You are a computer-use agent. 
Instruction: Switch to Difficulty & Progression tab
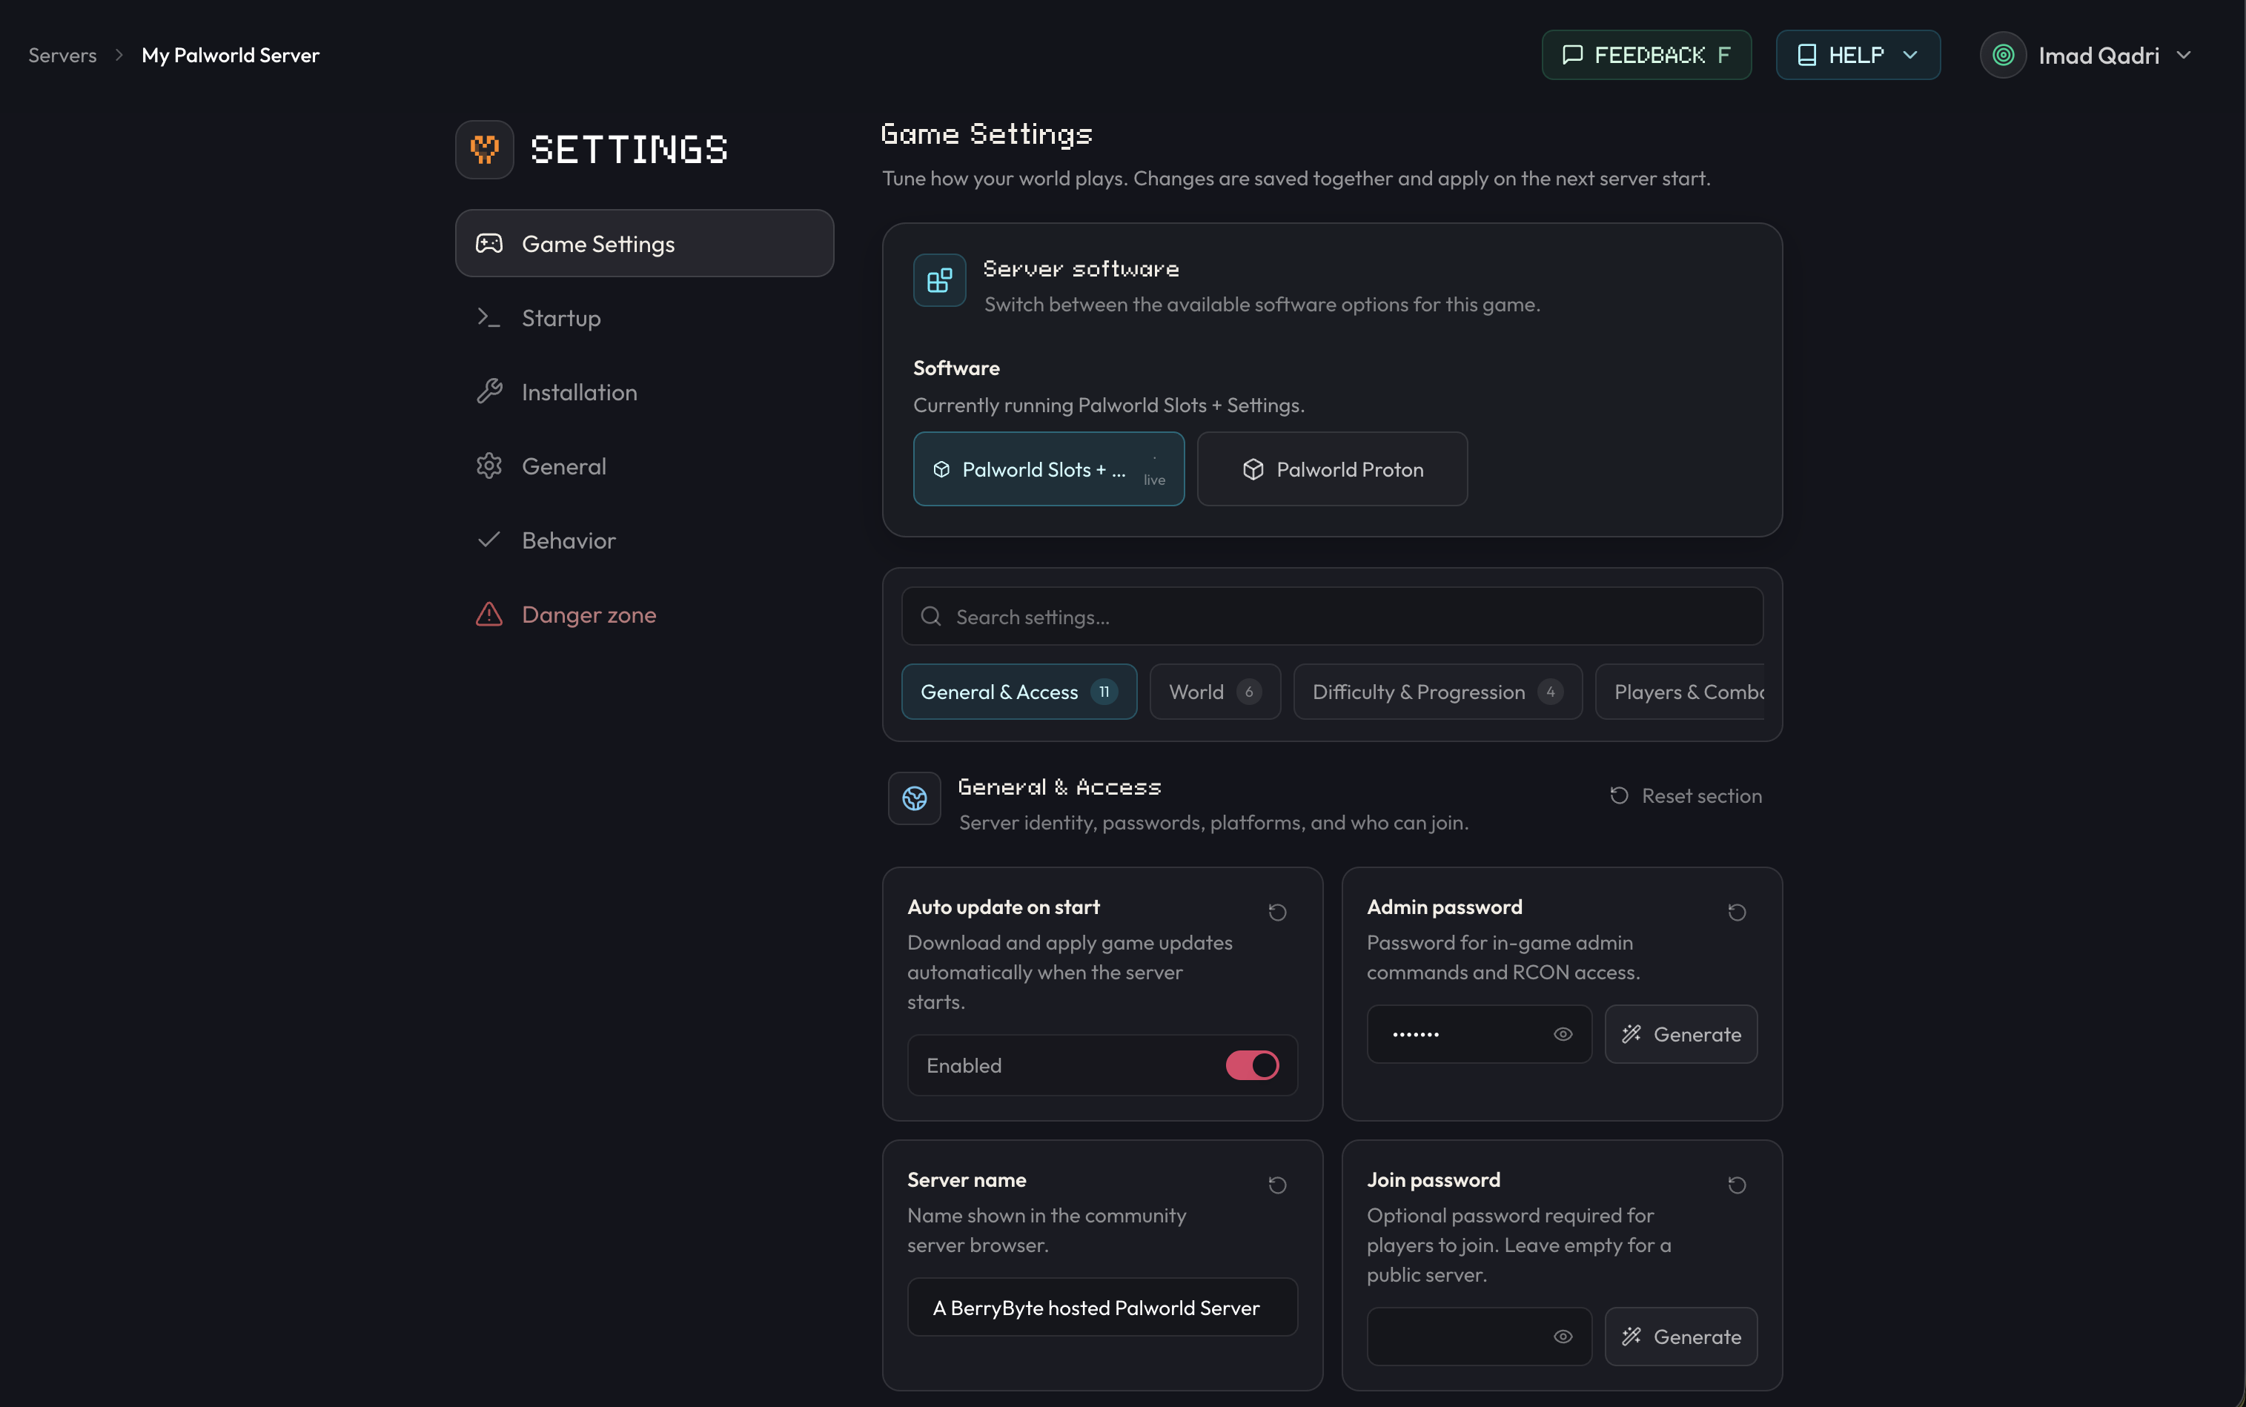point(1437,692)
